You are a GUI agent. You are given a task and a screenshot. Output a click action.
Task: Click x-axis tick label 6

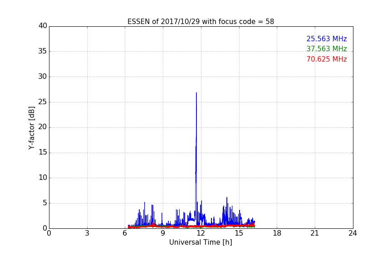[x=125, y=233]
